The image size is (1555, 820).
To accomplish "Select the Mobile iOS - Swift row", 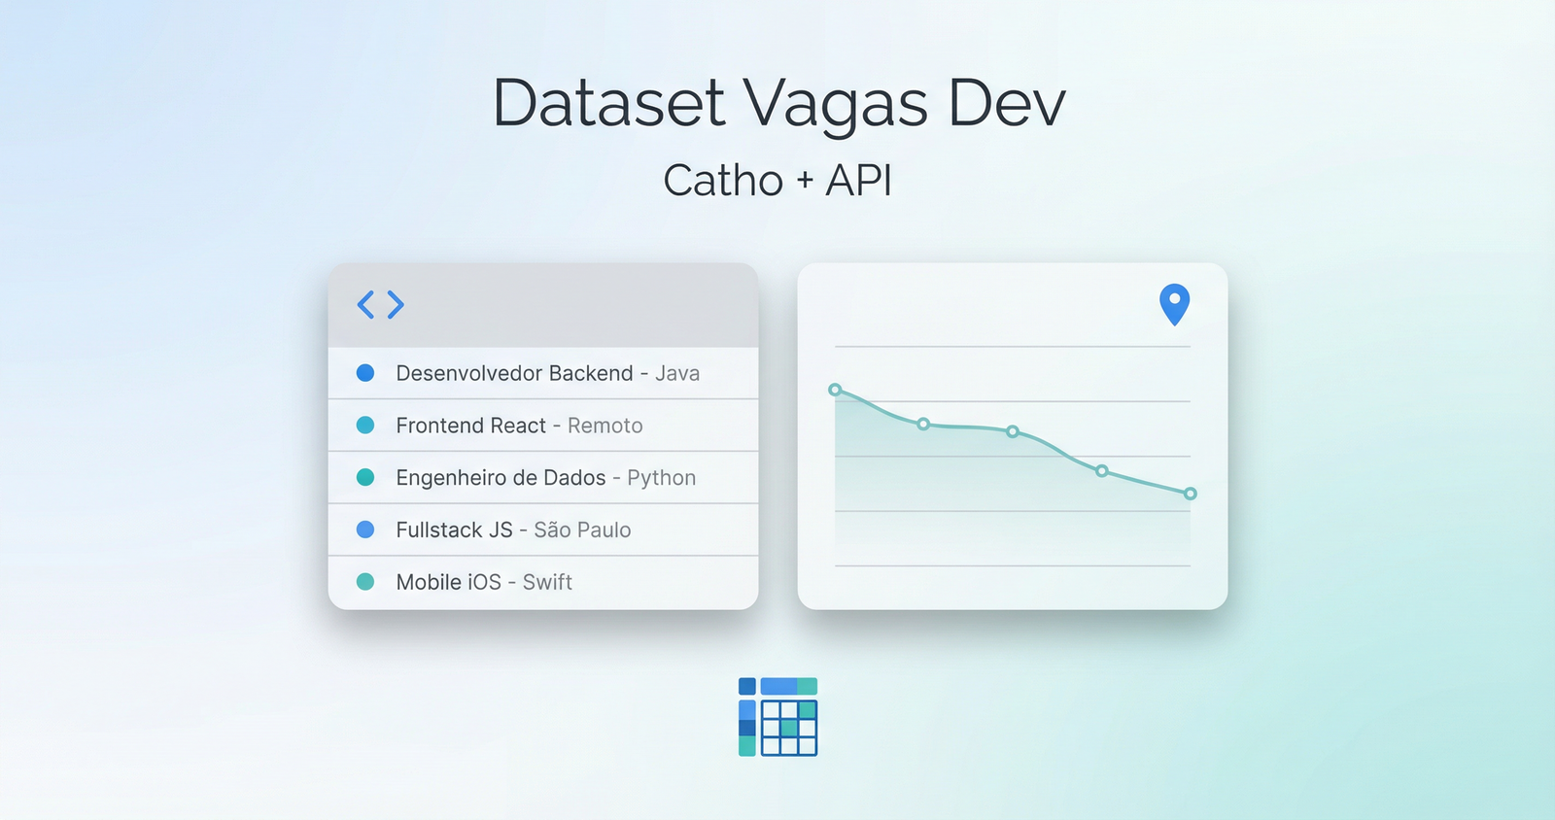I will click(543, 582).
